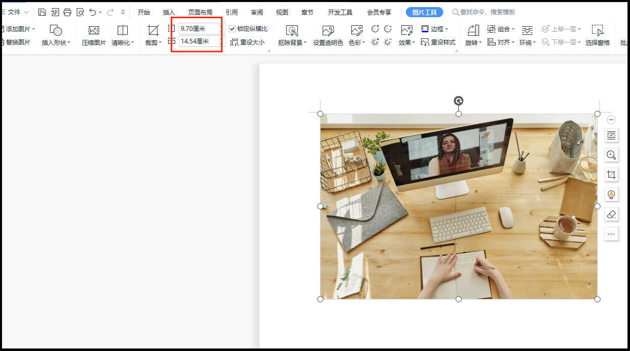Click the height field showing 9.70厘米
630x351 pixels.
200,28
